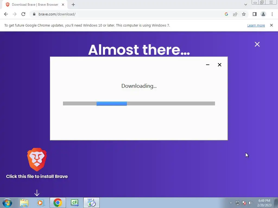This screenshot has height=208, width=278.
Task: Expand the tab search dropdown
Action: click(x=245, y=5)
